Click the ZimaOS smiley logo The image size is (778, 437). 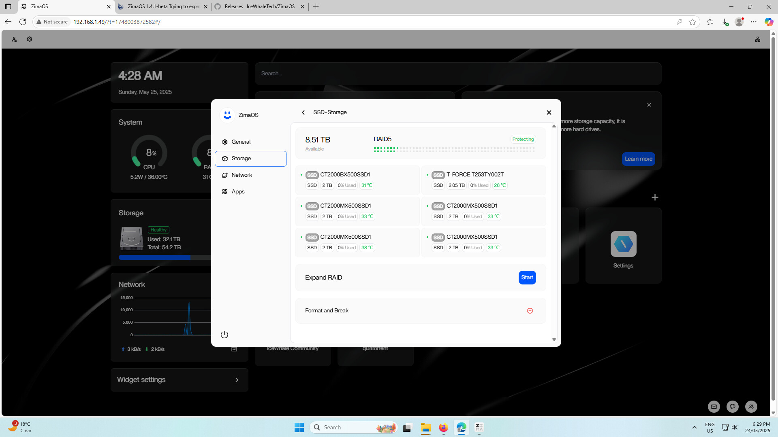(x=227, y=115)
